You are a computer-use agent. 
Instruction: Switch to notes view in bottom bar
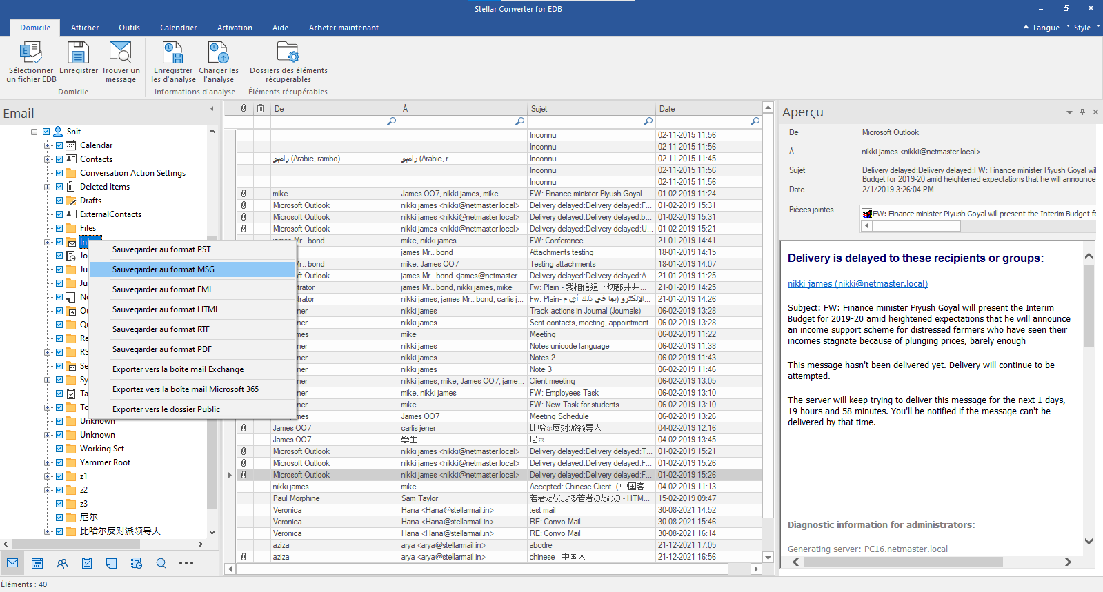(x=112, y=563)
